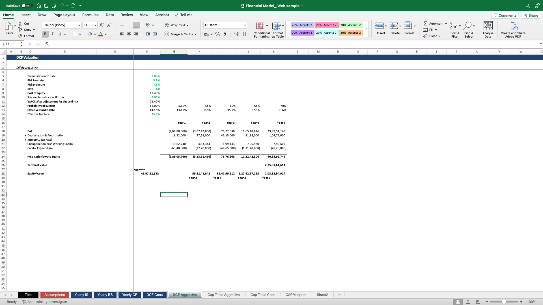
Task: Click the Conditional Formatting icon
Action: click(x=260, y=26)
